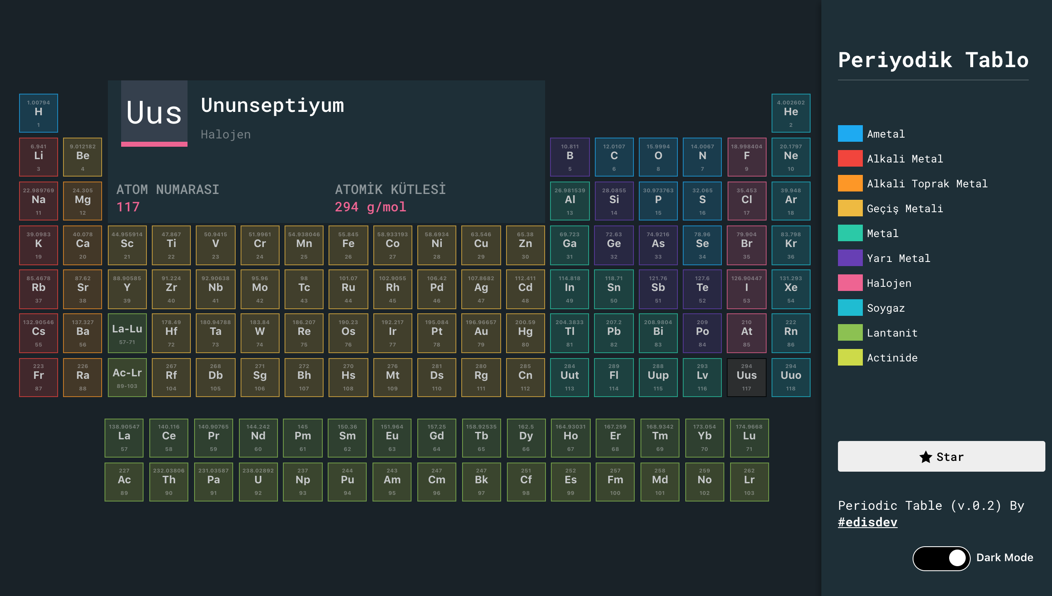Click the Soygaz legend entry
Viewport: 1052px width, 596px height.
886,308
